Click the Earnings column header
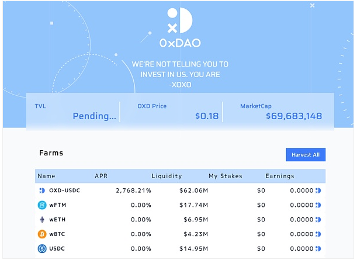 tap(280, 176)
